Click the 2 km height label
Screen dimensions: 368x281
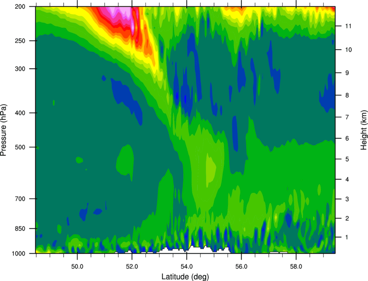[347, 218]
